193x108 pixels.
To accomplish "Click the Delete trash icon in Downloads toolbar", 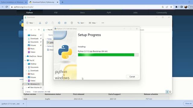I will [72, 23].
